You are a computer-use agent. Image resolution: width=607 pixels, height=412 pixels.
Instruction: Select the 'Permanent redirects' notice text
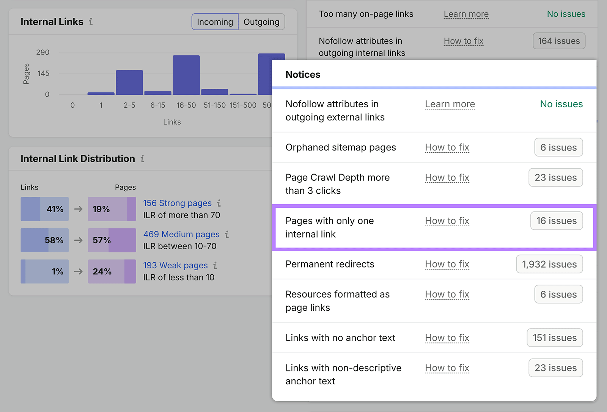tap(330, 264)
